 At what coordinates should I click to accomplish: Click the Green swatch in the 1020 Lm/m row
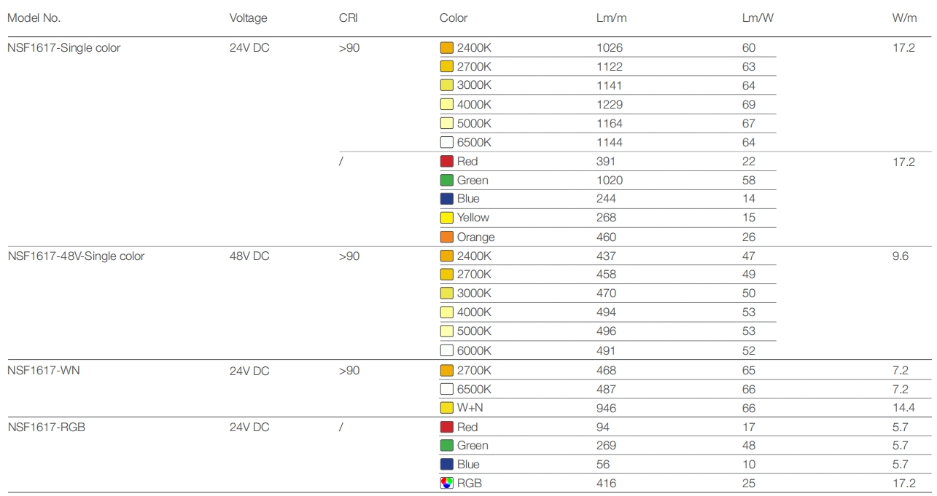tap(447, 180)
